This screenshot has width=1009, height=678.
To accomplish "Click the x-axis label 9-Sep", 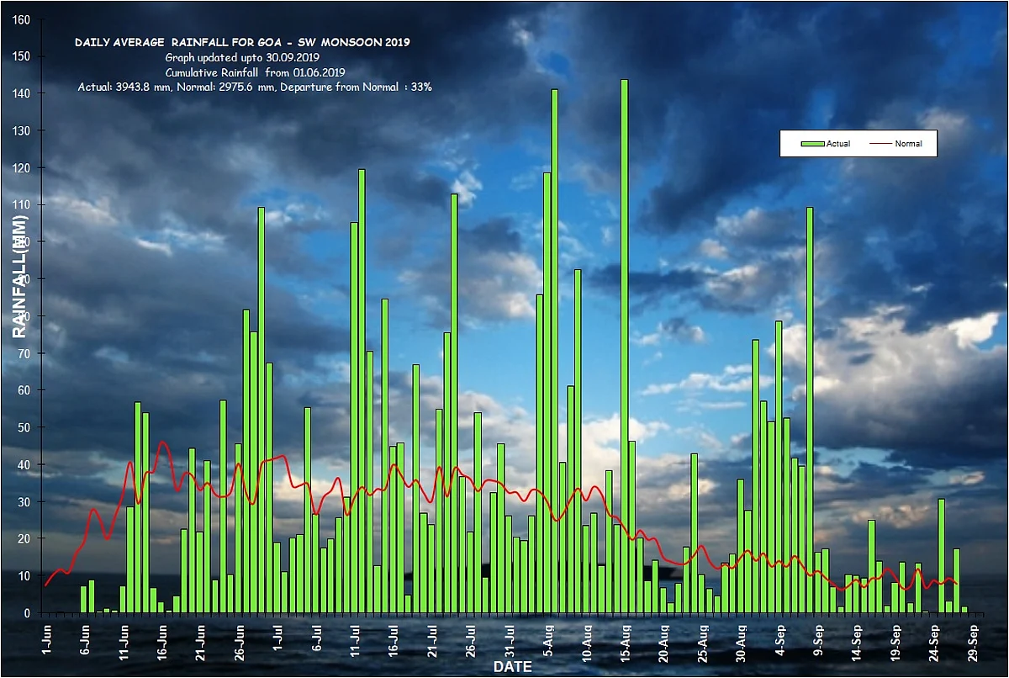I will 818,638.
